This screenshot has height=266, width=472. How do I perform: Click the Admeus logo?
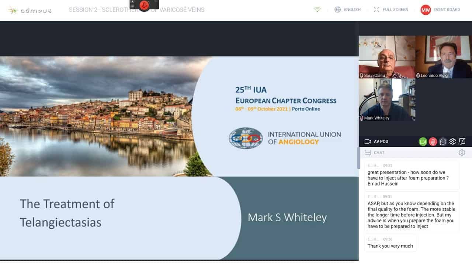tap(29, 10)
